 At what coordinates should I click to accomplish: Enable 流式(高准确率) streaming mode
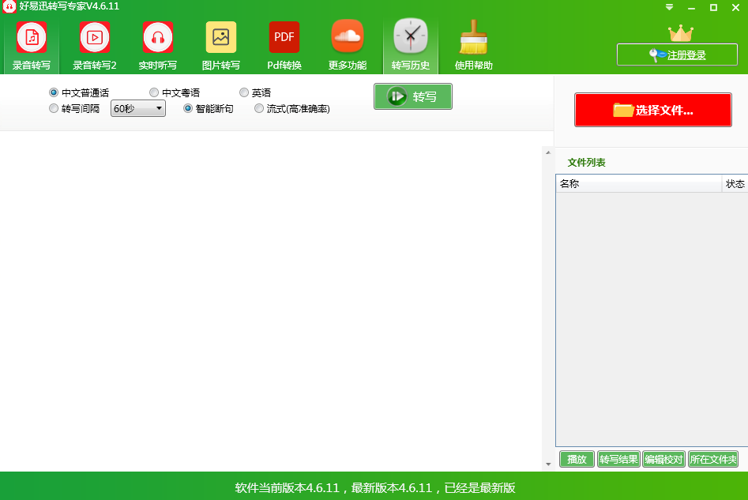259,108
